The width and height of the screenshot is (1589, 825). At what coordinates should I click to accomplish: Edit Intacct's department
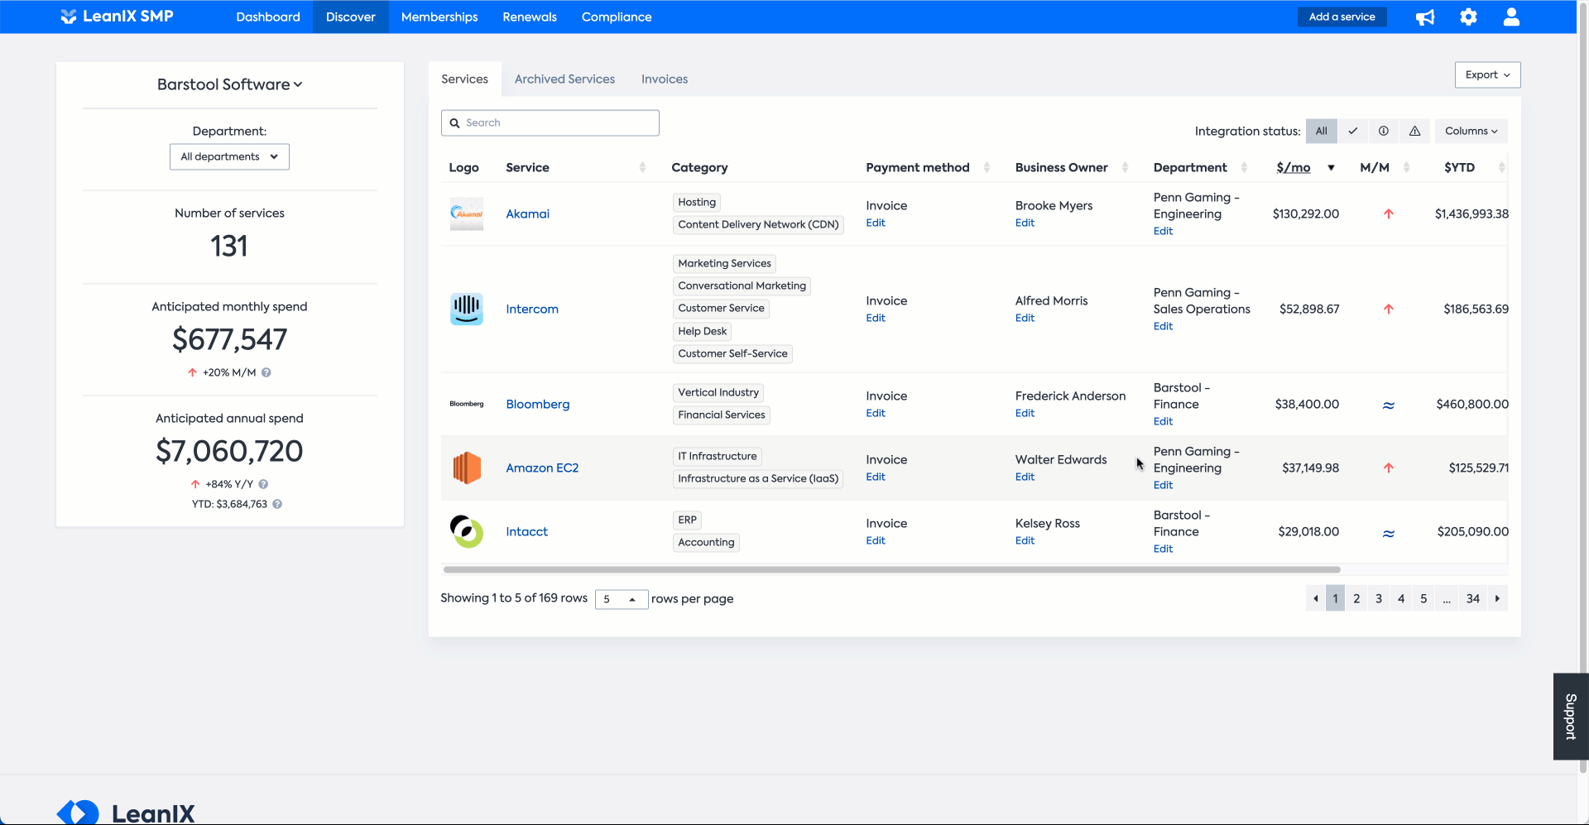pos(1163,549)
